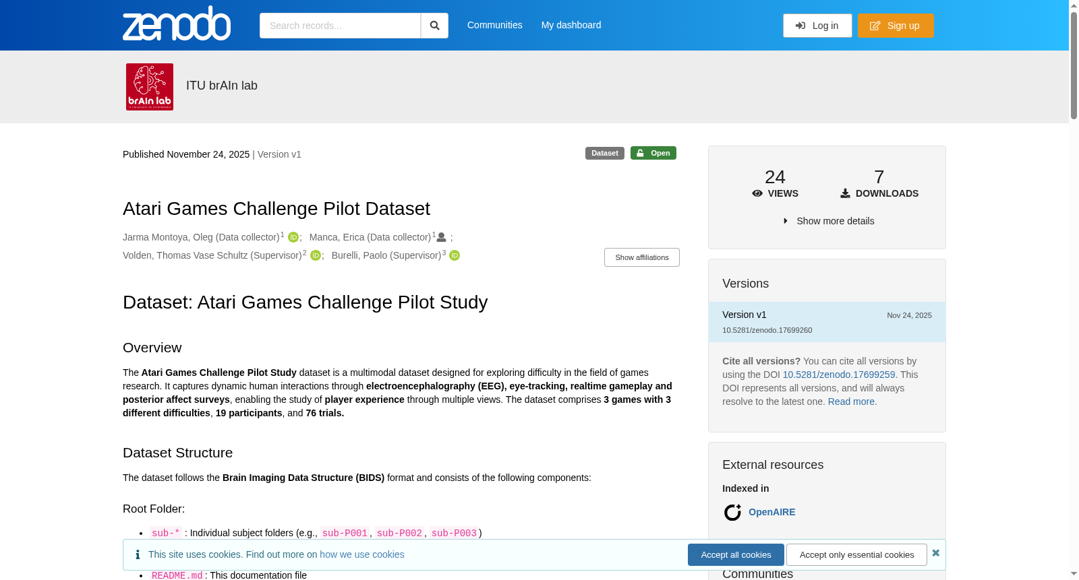Click author Burelli, Paolo
The height and width of the screenshot is (580, 1079).
(x=386, y=255)
